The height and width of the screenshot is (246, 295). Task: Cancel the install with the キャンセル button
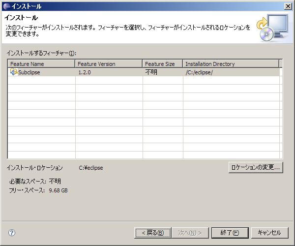(269, 232)
